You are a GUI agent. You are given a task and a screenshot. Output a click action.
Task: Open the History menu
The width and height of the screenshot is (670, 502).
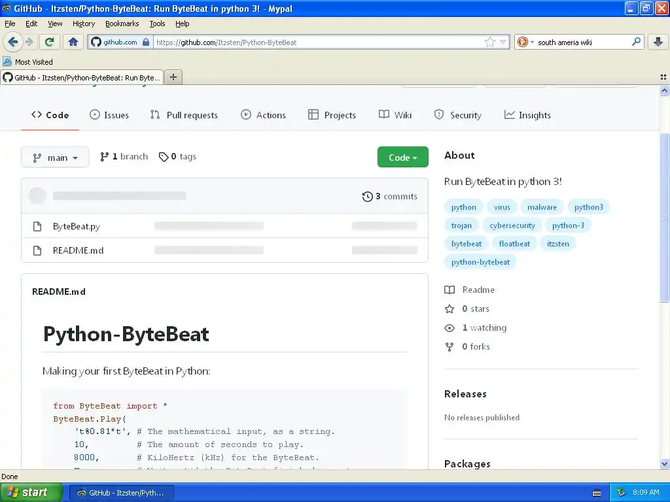[83, 24]
